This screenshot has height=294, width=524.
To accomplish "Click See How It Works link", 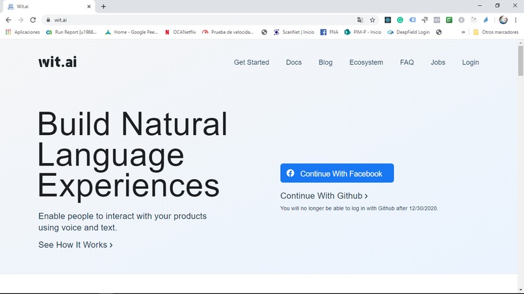I will (75, 245).
